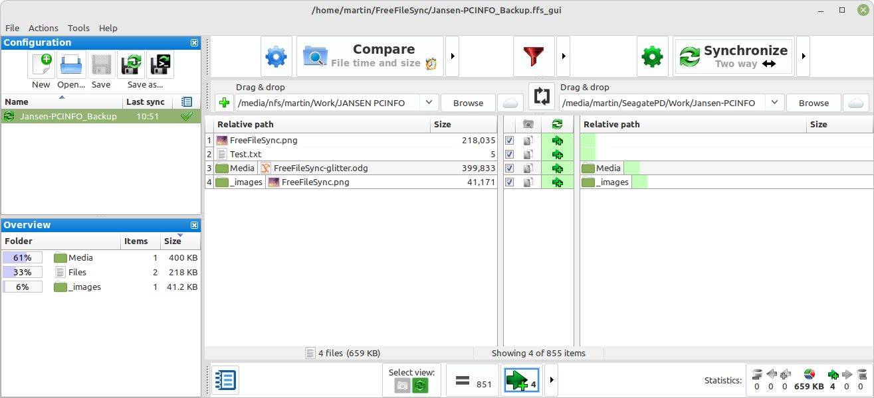The image size is (874, 398).
Task: Open comparison settings blue gear
Action: click(276, 56)
